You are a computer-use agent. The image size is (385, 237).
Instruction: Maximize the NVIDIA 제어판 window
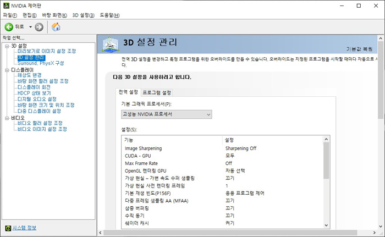[x=359, y=5]
